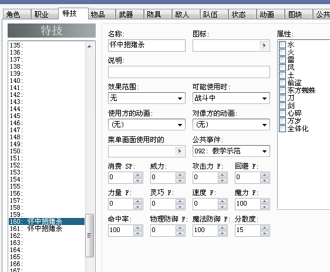The image size is (330, 272).
Task: Select skill 161: 怀中抱猪杀
Action: [47, 229]
